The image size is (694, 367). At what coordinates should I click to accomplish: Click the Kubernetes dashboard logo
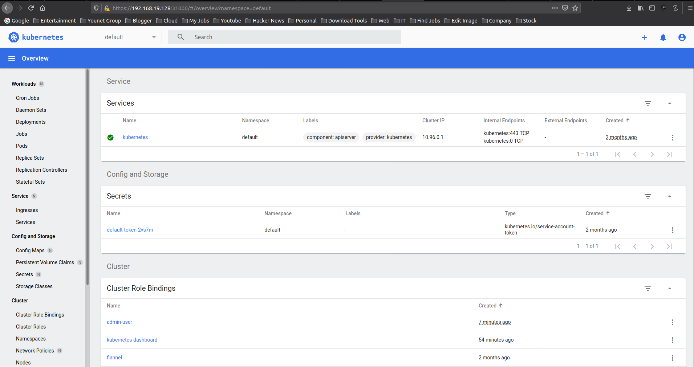tap(13, 37)
